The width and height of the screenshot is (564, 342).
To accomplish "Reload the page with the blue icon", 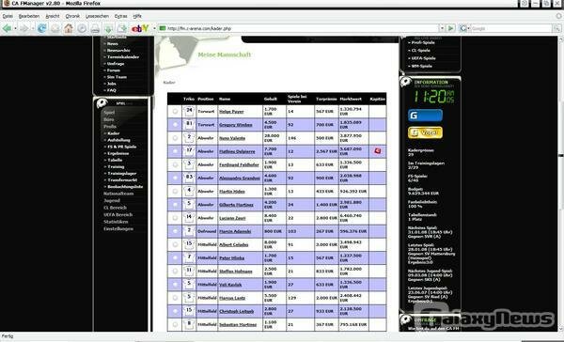I will click(x=41, y=28).
